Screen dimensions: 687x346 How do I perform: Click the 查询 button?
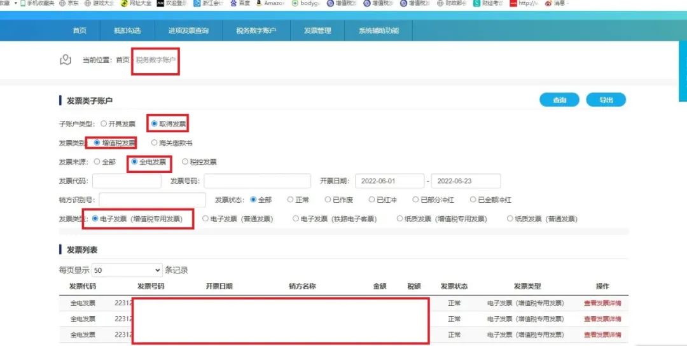pyautogui.click(x=560, y=100)
